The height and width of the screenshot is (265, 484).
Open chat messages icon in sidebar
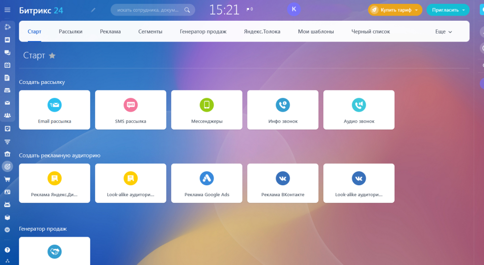(8, 52)
